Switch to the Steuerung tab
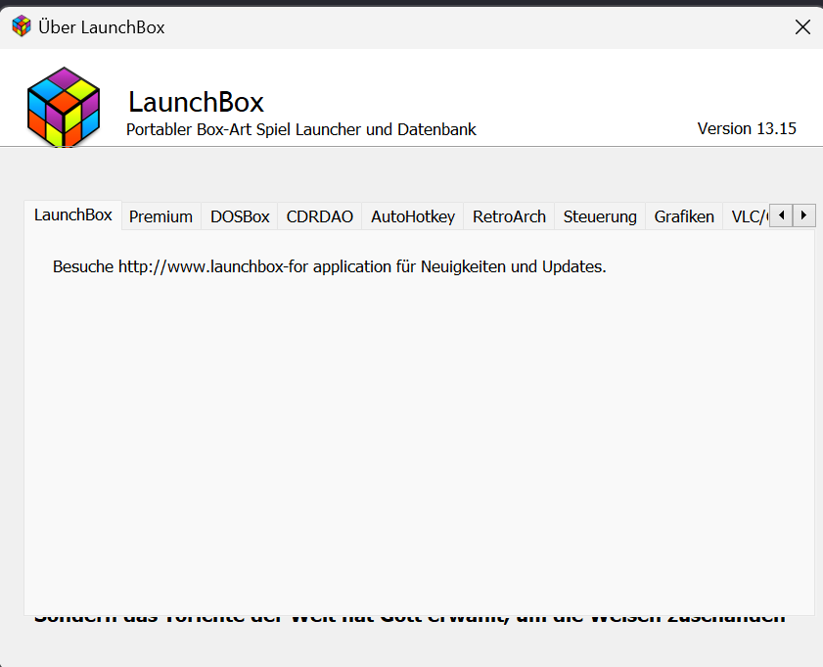This screenshot has height=667, width=823. (x=600, y=216)
